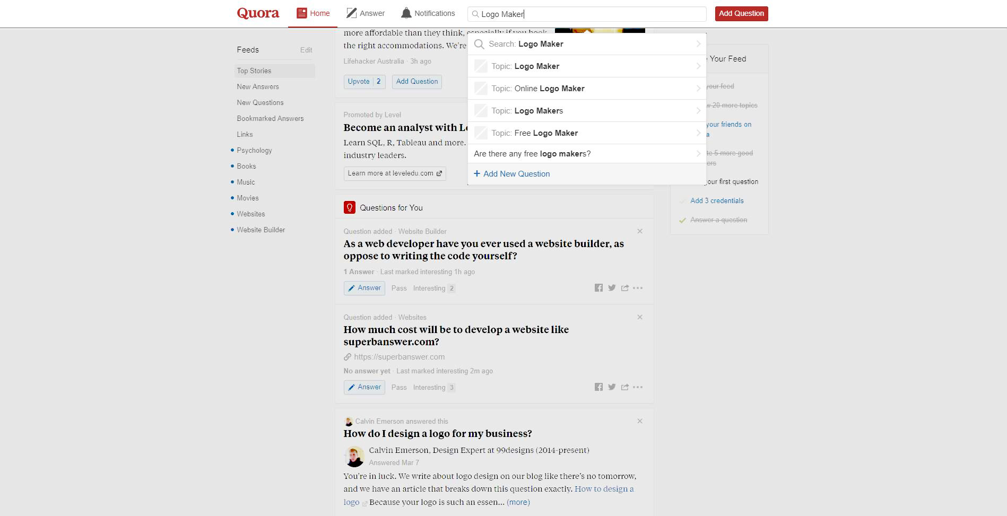Click topic icon beside Topic: Logo Maker
Screen dimensions: 1007x516
pos(481,66)
